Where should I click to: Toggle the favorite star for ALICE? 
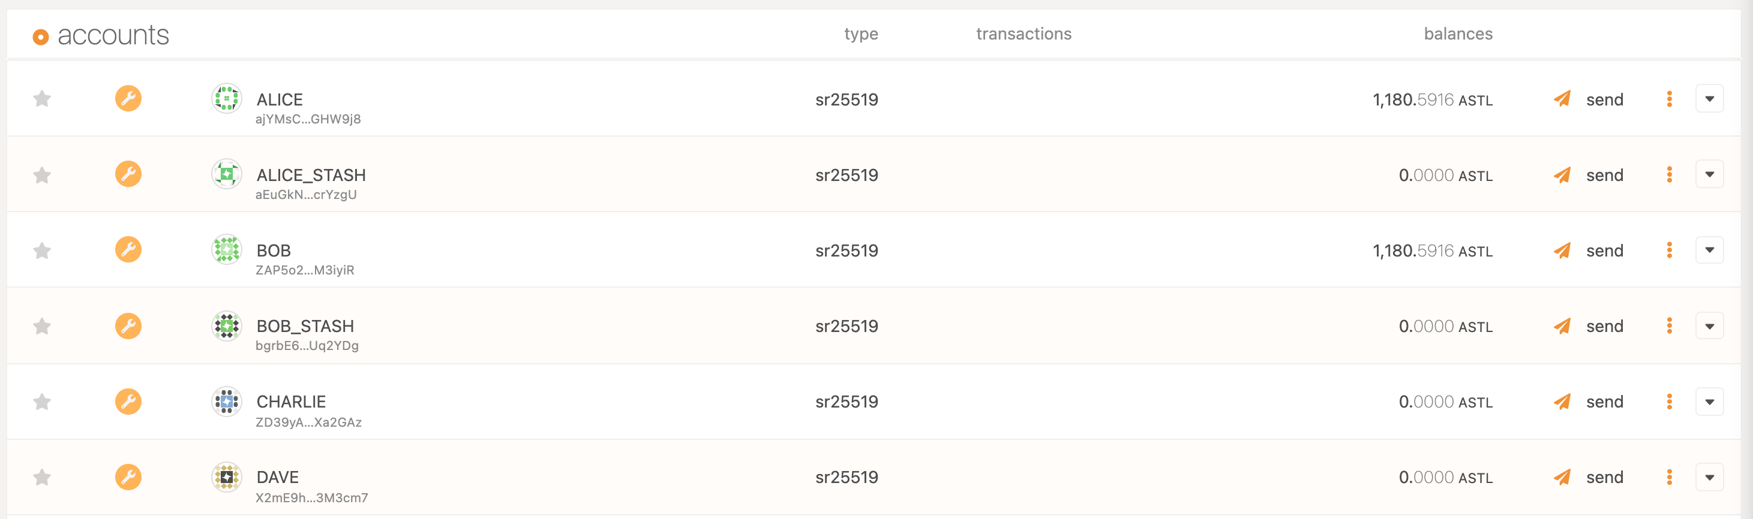42,99
